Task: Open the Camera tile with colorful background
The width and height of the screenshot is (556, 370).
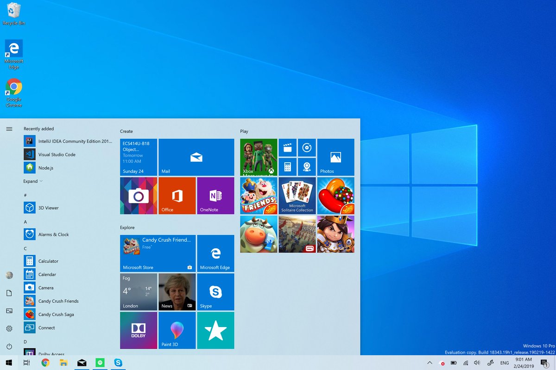Action: click(139, 196)
